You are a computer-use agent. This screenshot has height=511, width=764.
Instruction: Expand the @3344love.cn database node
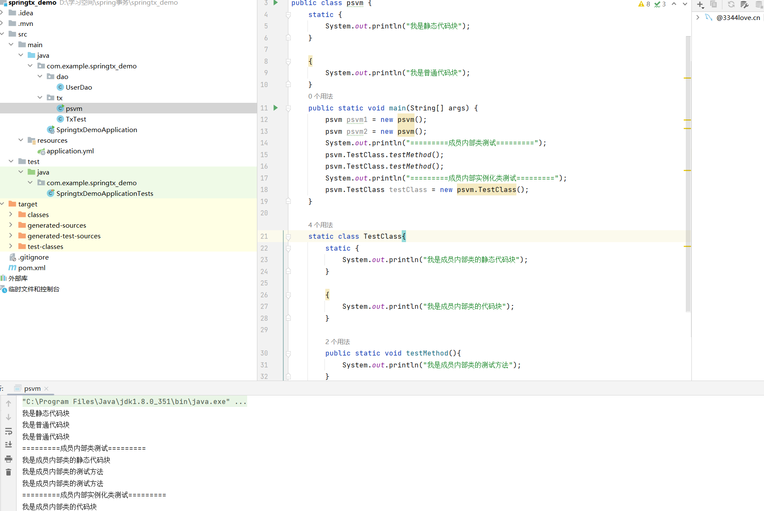click(x=698, y=17)
